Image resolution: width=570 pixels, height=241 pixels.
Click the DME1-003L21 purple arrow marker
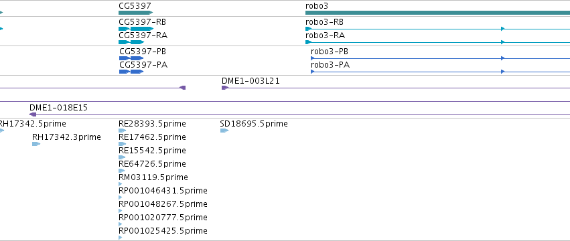tap(225, 88)
